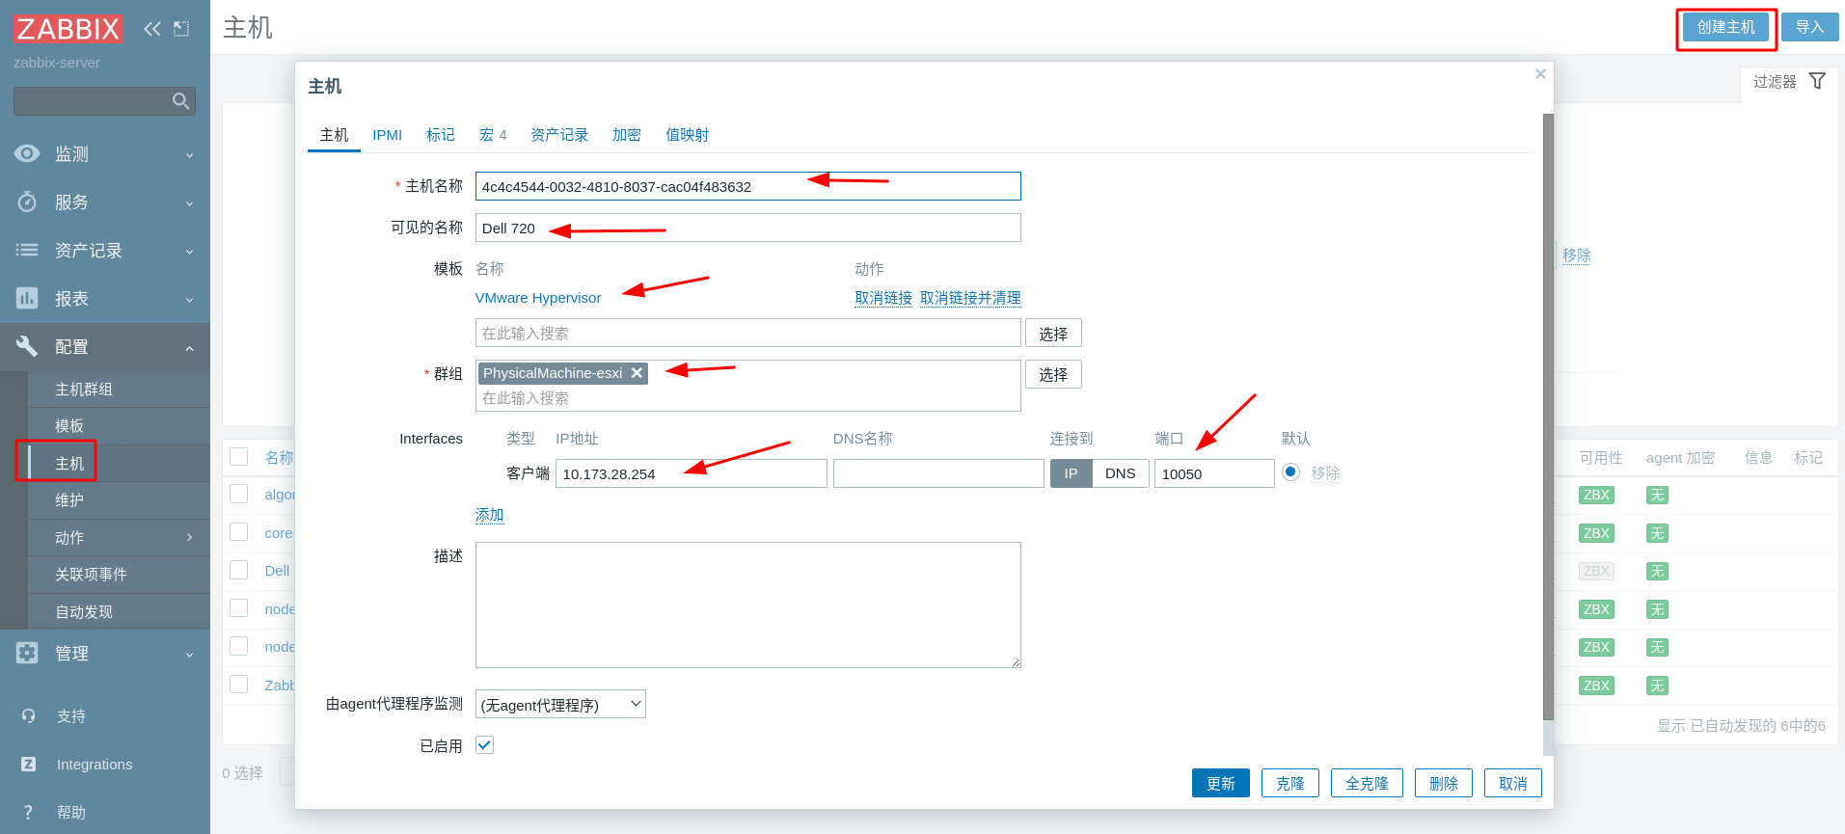The width and height of the screenshot is (1845, 834).
Task: Click the list icon for 资产记录
Action: (27, 250)
